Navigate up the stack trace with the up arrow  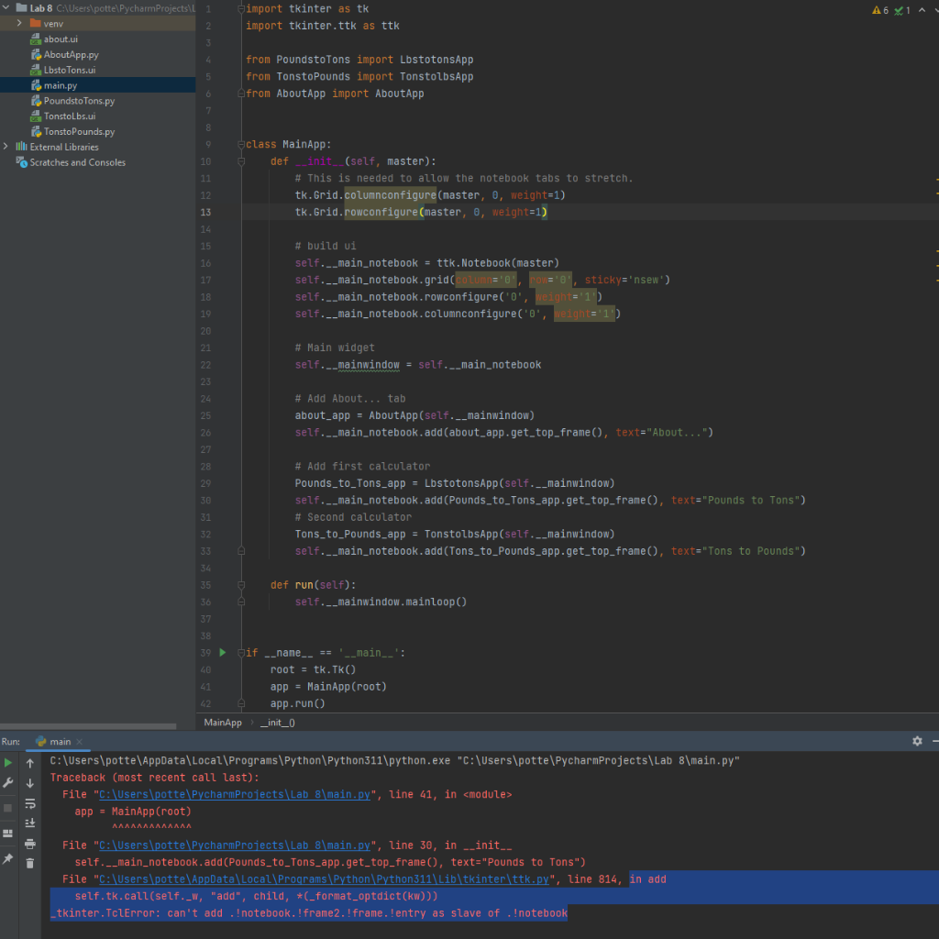30,763
